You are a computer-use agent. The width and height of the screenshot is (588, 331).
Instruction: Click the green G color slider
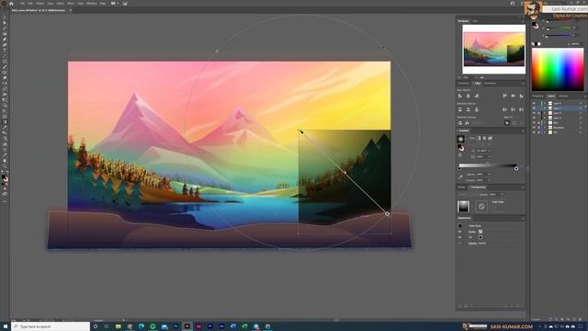pyautogui.click(x=559, y=29)
